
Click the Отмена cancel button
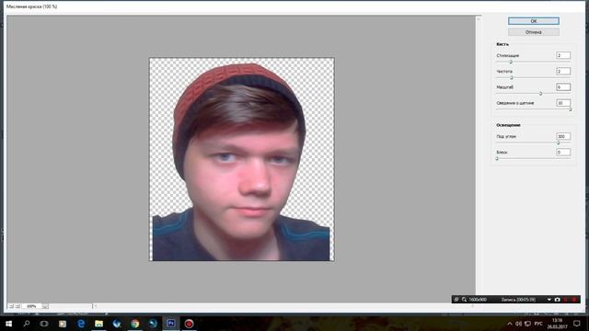coord(534,32)
